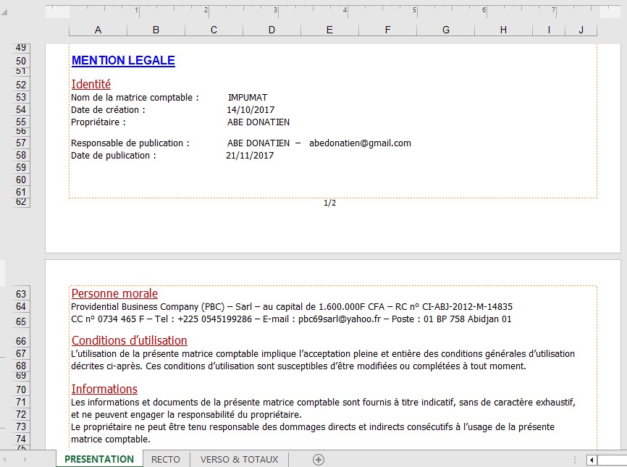This screenshot has width=627, height=467.
Task: Select row 55 header
Action: [x=21, y=122]
